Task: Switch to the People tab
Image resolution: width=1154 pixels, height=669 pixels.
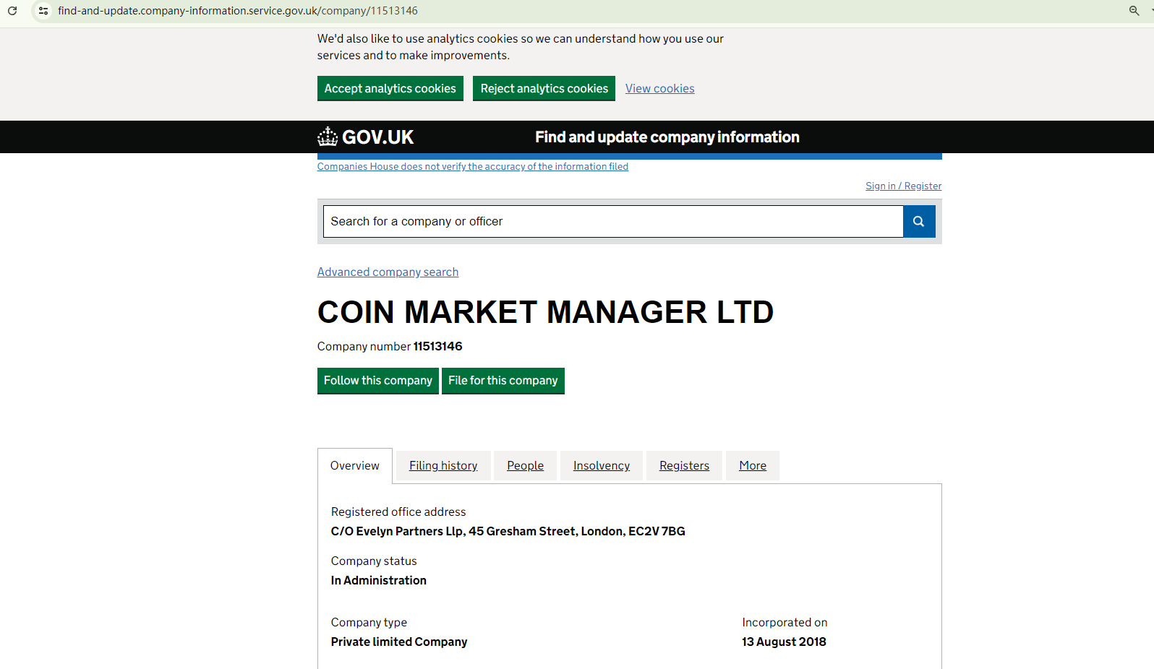Action: click(x=526, y=466)
